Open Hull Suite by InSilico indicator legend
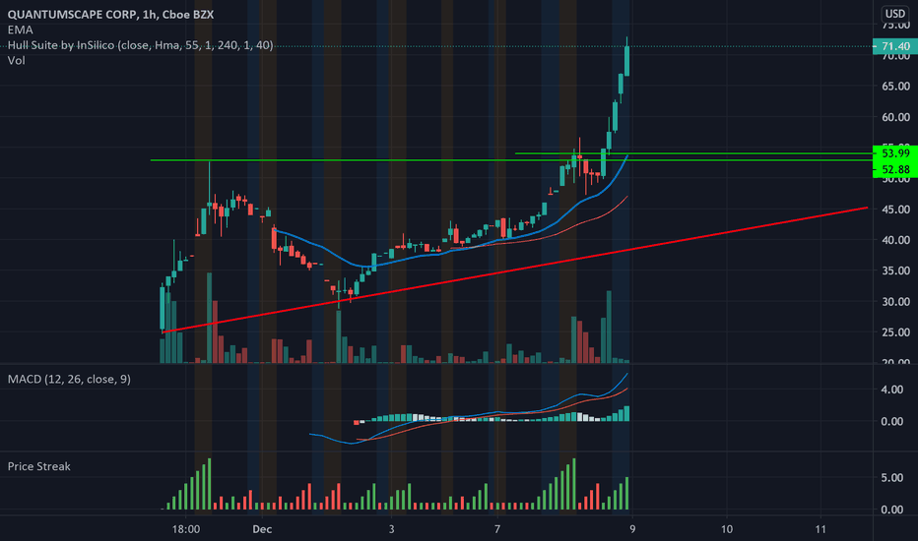This screenshot has width=918, height=541. (140, 45)
